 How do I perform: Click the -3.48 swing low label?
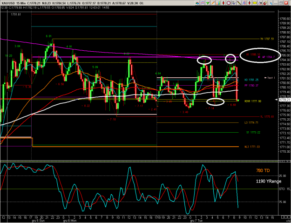coord(184,112)
